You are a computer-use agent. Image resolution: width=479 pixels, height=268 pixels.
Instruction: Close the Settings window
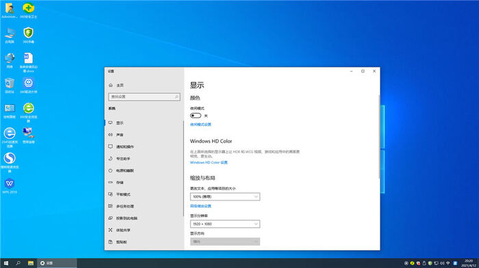(374, 72)
